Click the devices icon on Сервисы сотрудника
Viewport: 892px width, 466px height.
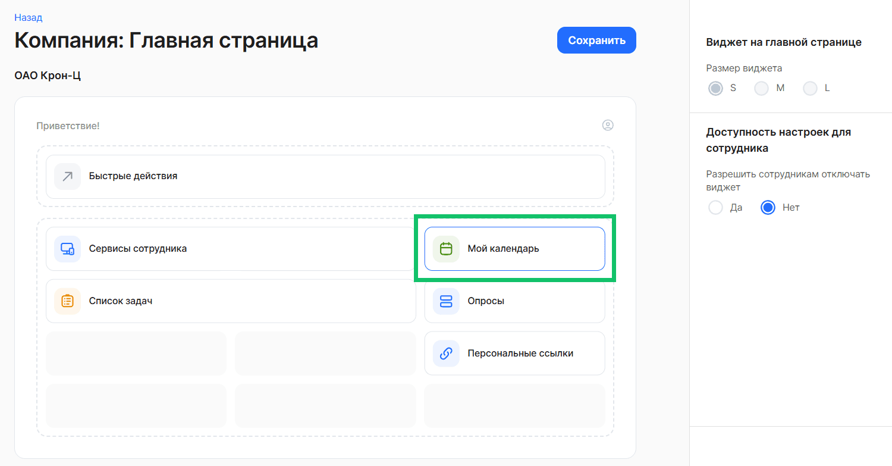(x=67, y=248)
